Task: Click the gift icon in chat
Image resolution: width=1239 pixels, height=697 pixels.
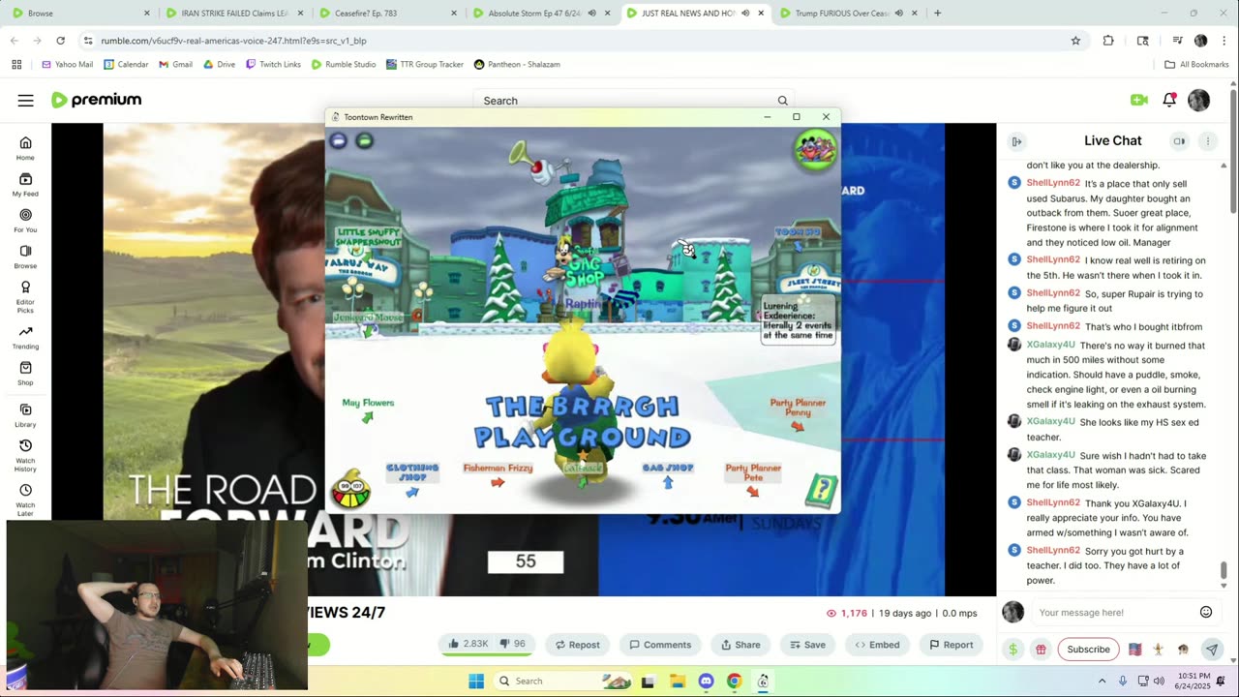Action: coord(1041,650)
